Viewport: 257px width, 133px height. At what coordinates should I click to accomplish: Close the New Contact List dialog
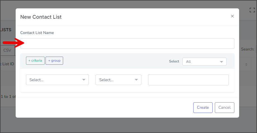click(232, 16)
